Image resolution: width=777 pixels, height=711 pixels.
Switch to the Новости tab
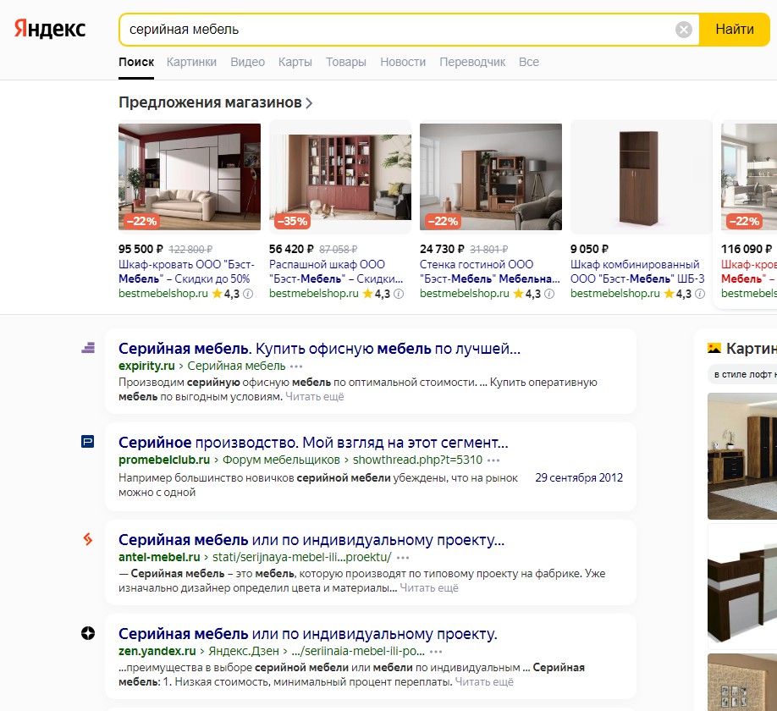tap(403, 62)
